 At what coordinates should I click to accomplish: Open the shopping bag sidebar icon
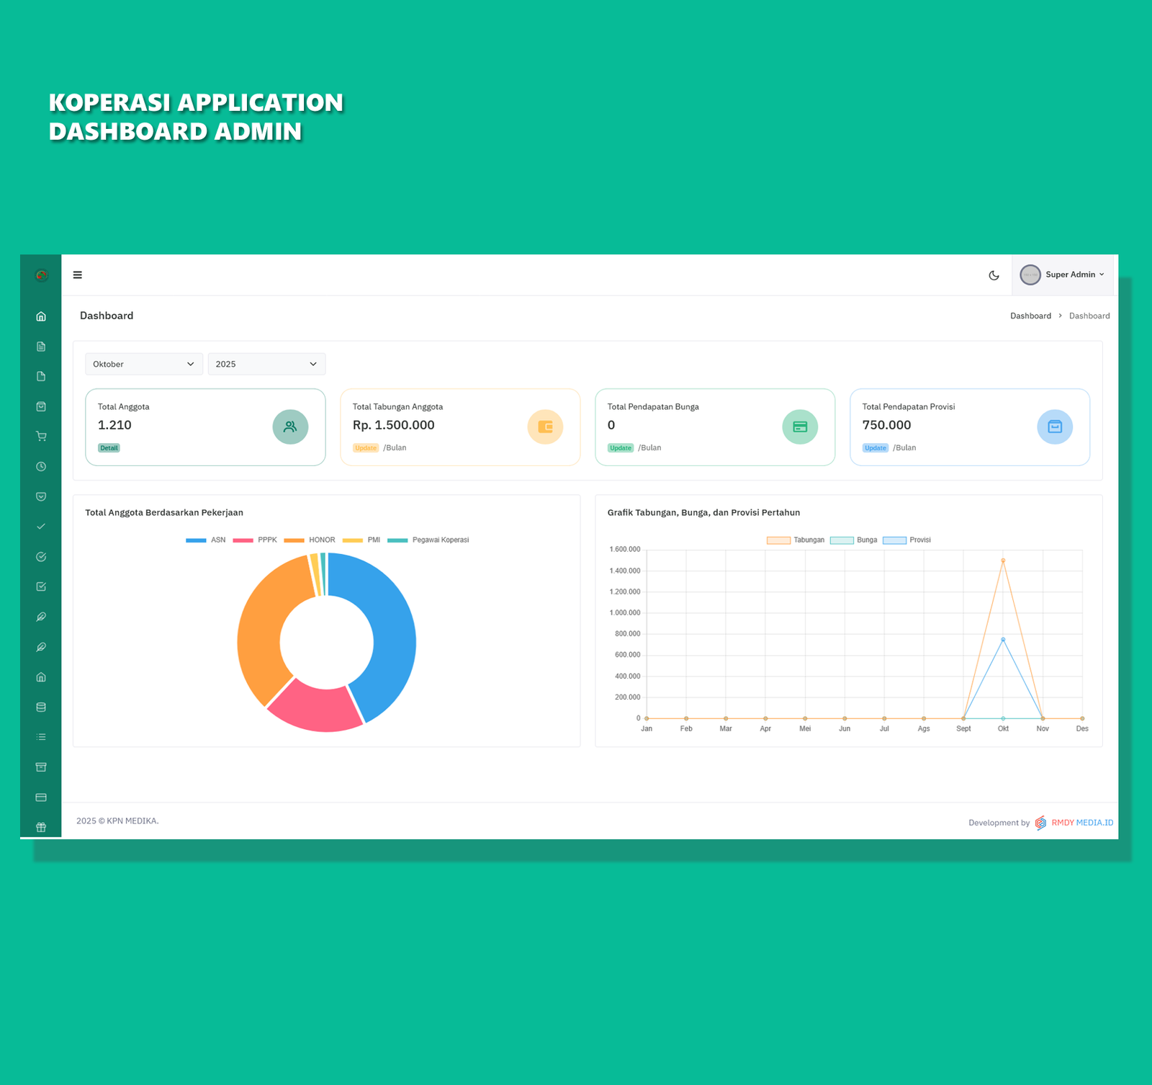point(41,406)
